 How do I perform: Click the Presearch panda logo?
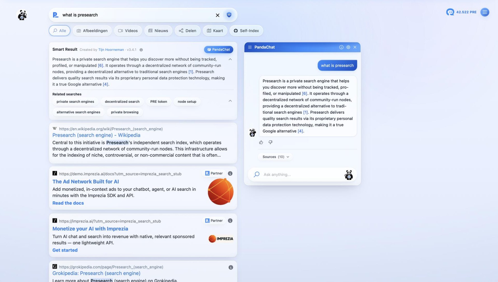pos(22,15)
